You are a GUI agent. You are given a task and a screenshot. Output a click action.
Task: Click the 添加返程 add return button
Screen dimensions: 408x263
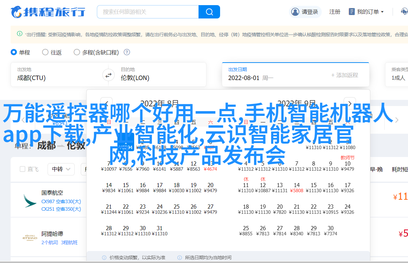point(345,75)
